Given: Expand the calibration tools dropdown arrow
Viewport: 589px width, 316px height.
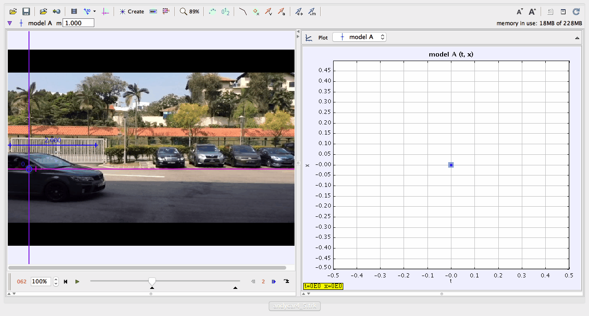Looking at the screenshot, I should 94,11.
